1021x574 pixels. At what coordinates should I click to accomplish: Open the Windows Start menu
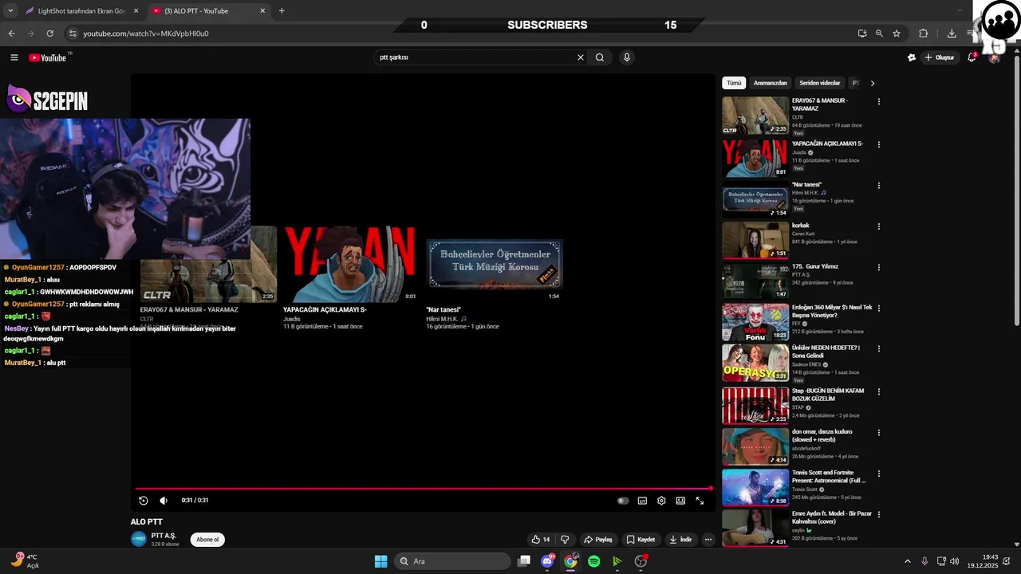click(380, 561)
